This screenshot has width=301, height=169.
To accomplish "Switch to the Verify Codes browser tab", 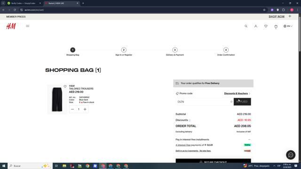I will [x=23, y=3].
